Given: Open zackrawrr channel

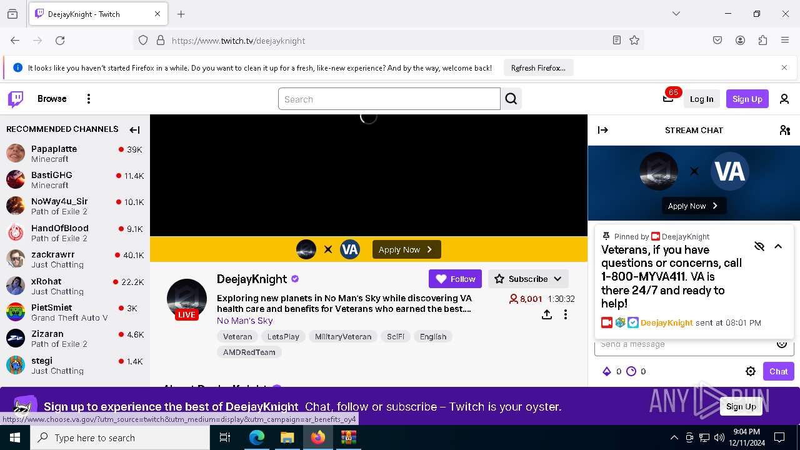Looking at the screenshot, I should tap(75, 259).
